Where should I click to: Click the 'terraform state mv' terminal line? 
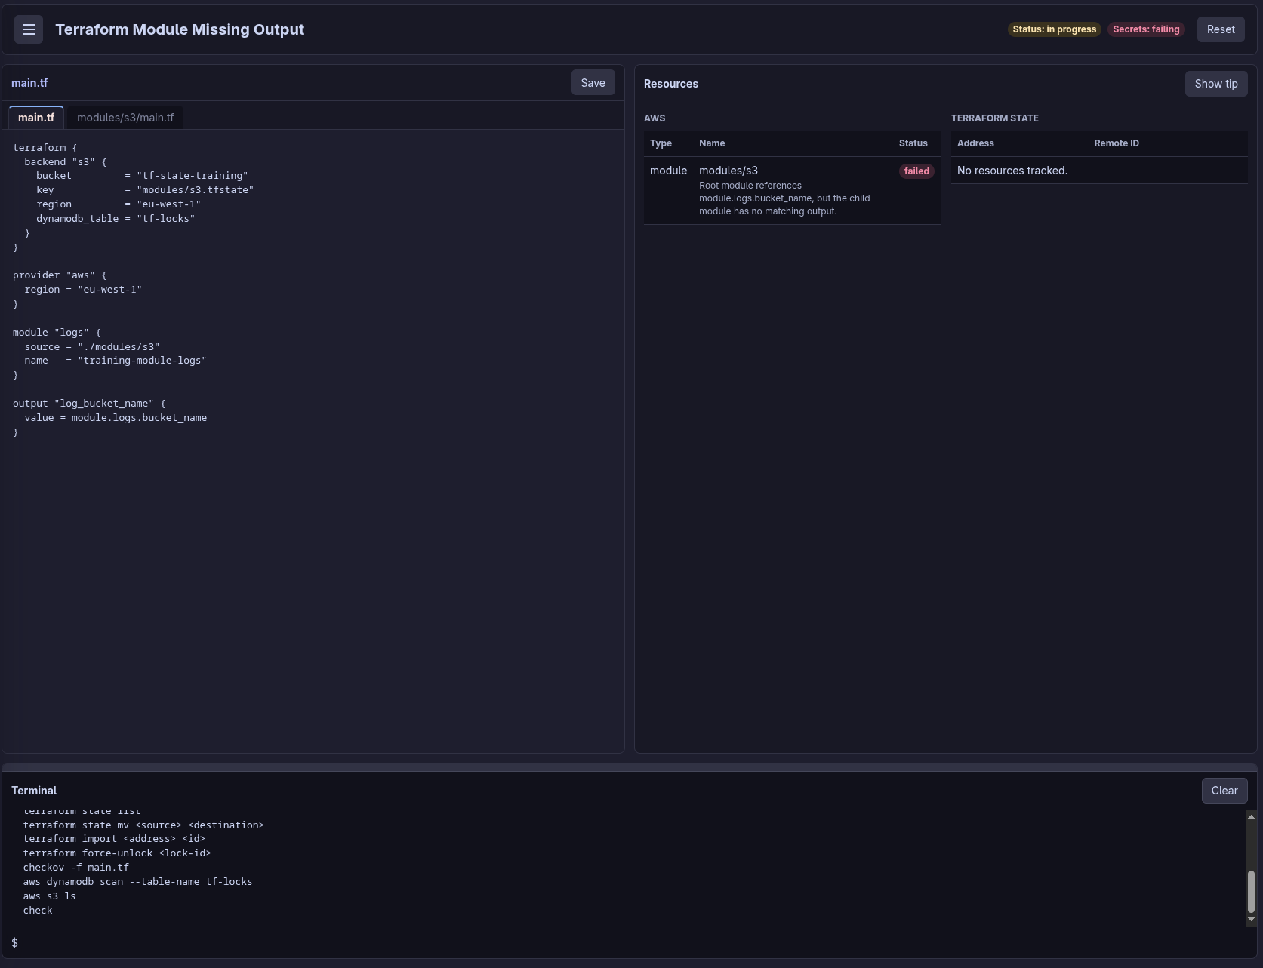(x=143, y=825)
